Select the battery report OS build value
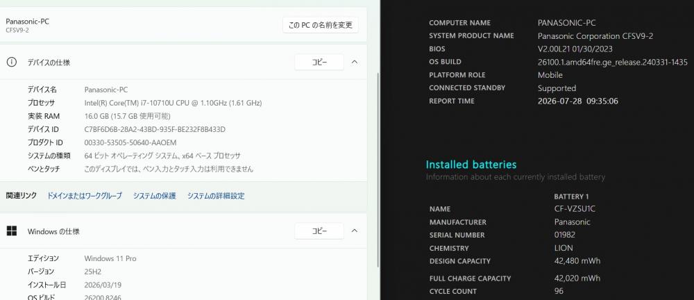Screen dimensions: 694x300 click(x=613, y=62)
